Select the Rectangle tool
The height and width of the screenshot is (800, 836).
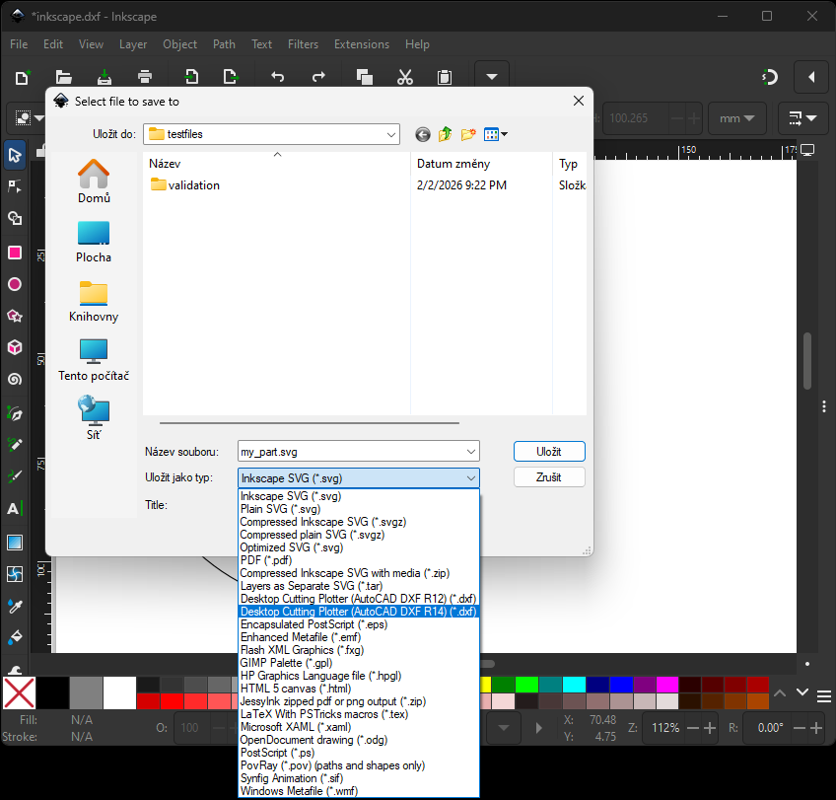(15, 253)
